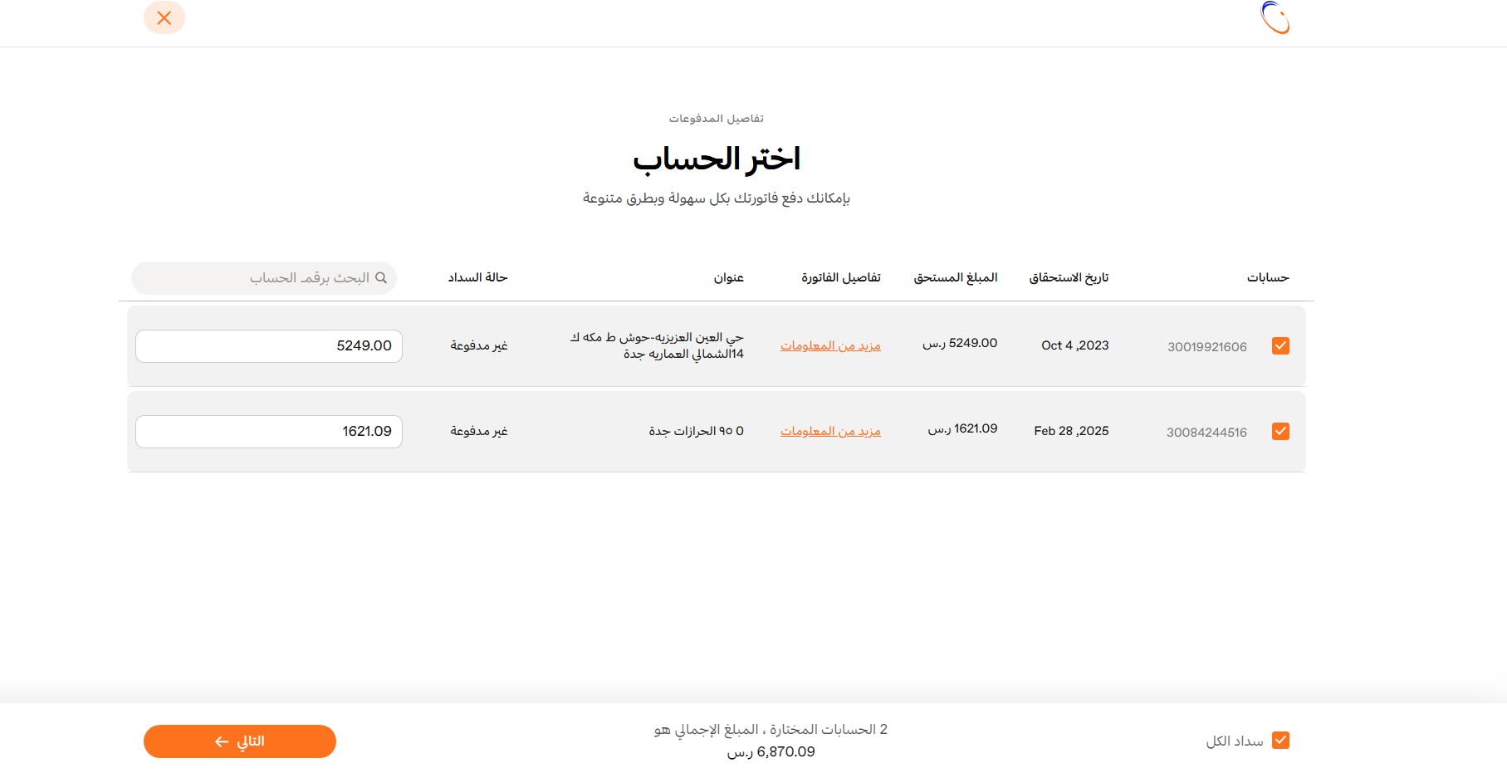Uncheck the checkbox for account 30019921606
1507x773 pixels.
click(1280, 346)
